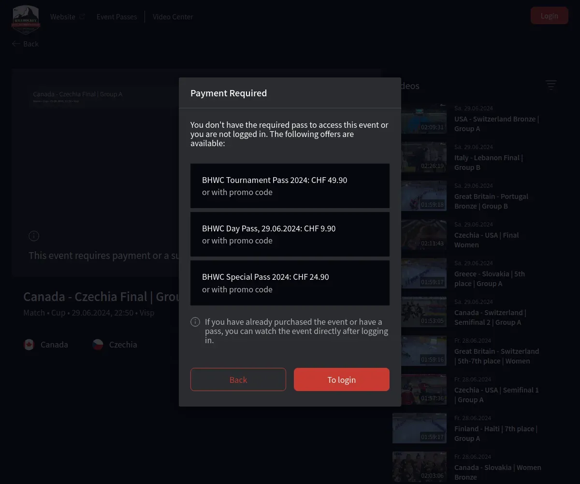Open Canada - Slovakia Women Bronze thumbnail
The image size is (580, 484).
pyautogui.click(x=420, y=467)
